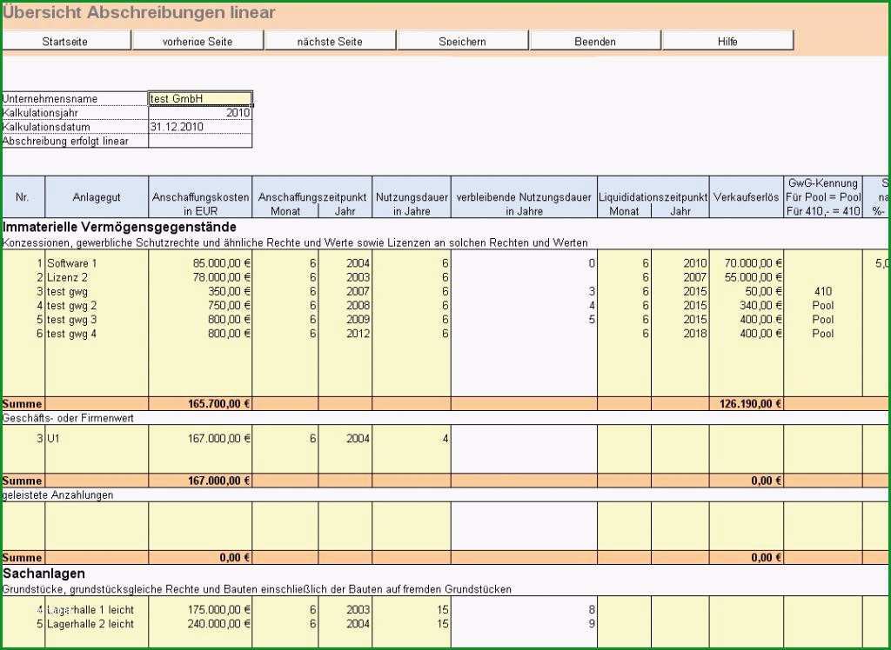
Task: Select cost cell 167.000,00 € of U1
Action: [x=200, y=439]
